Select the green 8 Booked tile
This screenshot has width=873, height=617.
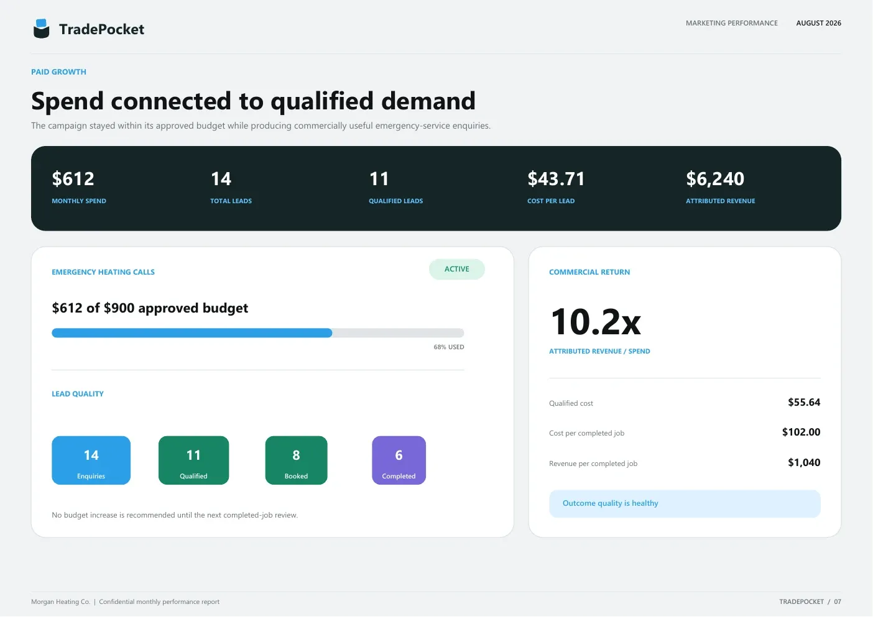point(297,460)
